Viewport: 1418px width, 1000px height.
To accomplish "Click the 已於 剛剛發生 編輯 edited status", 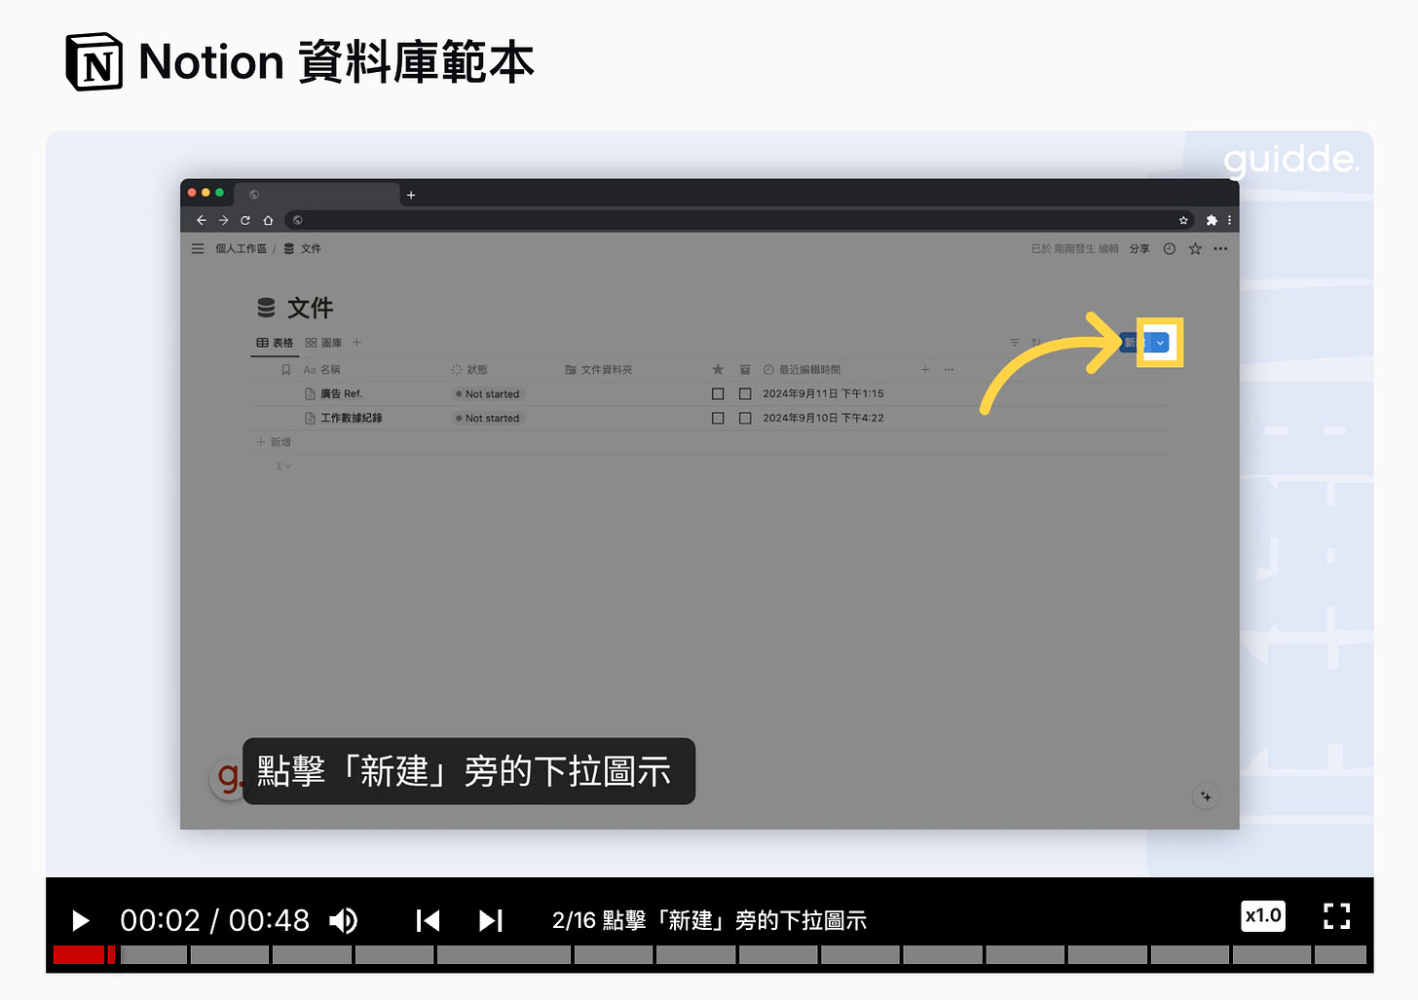I will point(1074,248).
